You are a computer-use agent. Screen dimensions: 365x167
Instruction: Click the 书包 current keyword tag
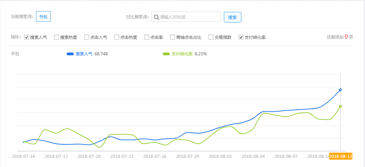point(44,17)
